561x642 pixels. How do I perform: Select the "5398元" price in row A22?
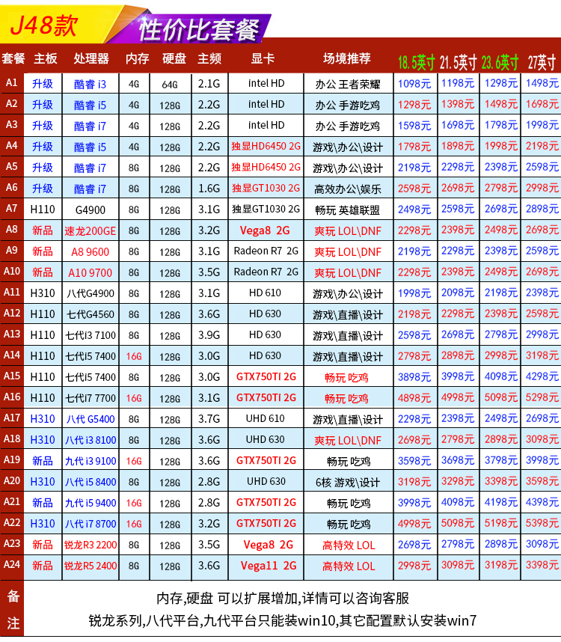click(542, 523)
